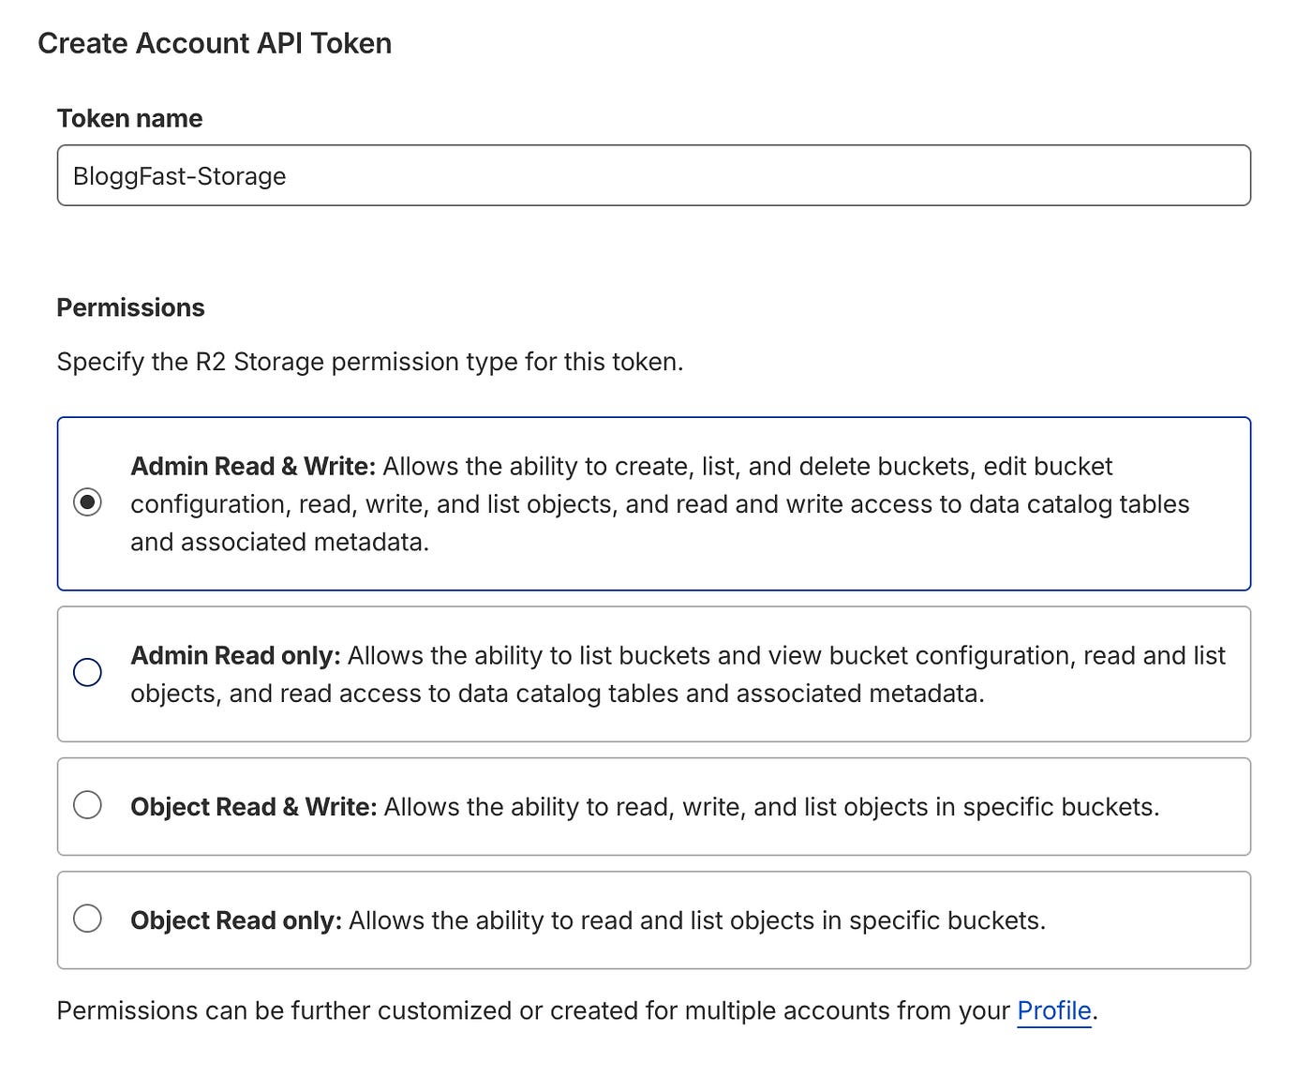1312x1076 pixels.
Task: Click the Token name field label
Action: (x=129, y=118)
